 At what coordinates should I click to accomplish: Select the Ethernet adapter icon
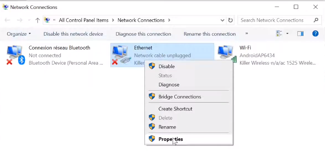121,55
